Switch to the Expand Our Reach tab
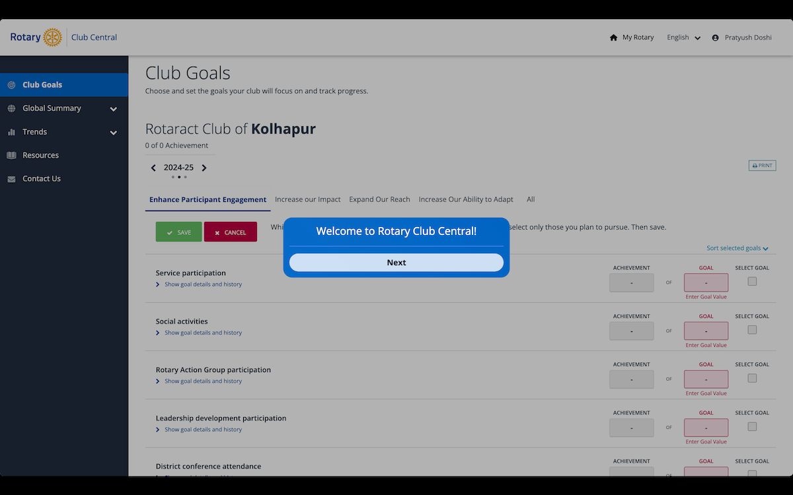This screenshot has height=495, width=793. 379,199
